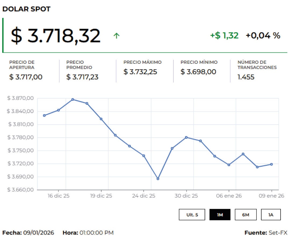290x241 pixels.
Task: Click the main price $ 3.718,32
Action: point(56,36)
